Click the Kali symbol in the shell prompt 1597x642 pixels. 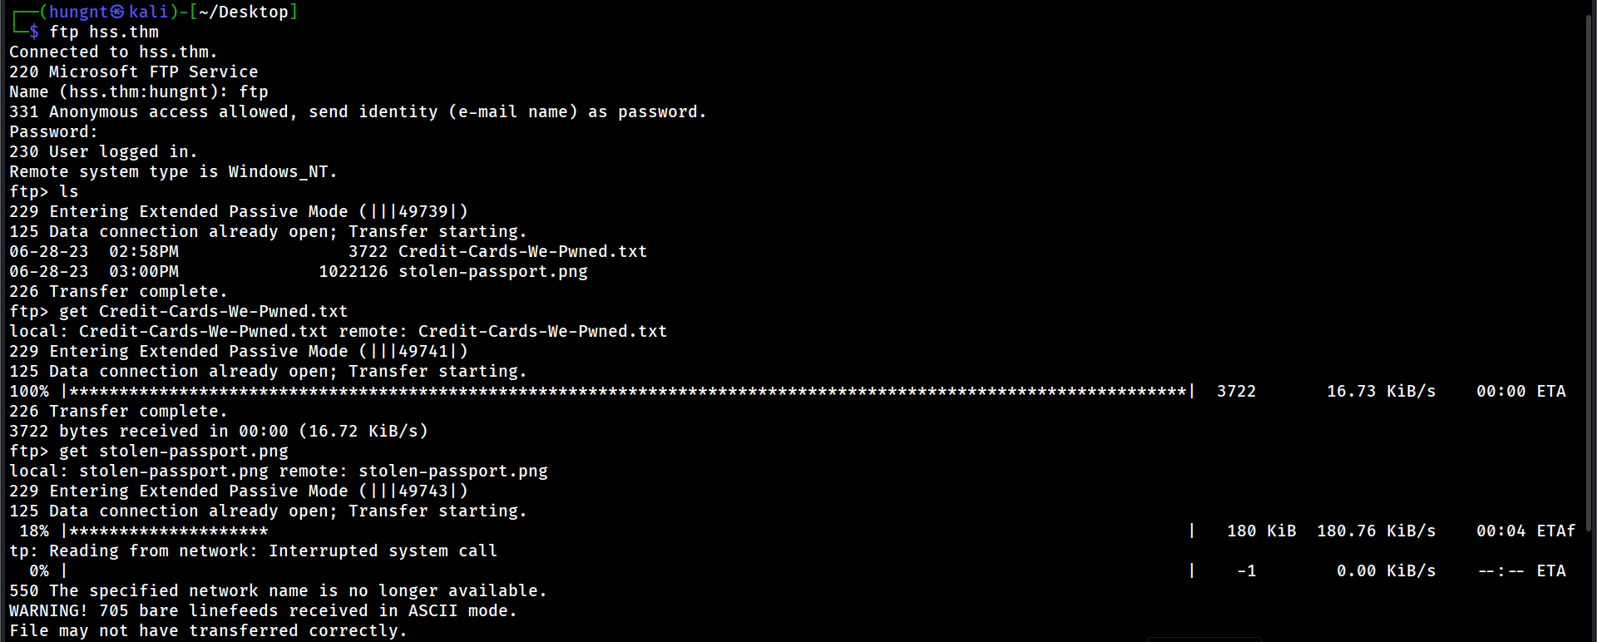pos(117,12)
